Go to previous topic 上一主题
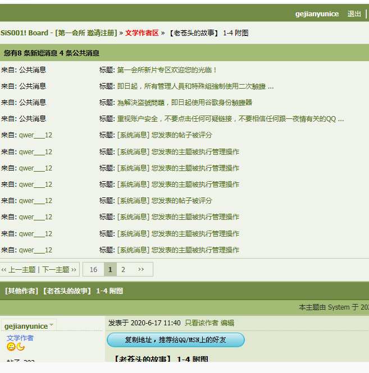Viewport: 369px width, 373px height. click(22, 270)
